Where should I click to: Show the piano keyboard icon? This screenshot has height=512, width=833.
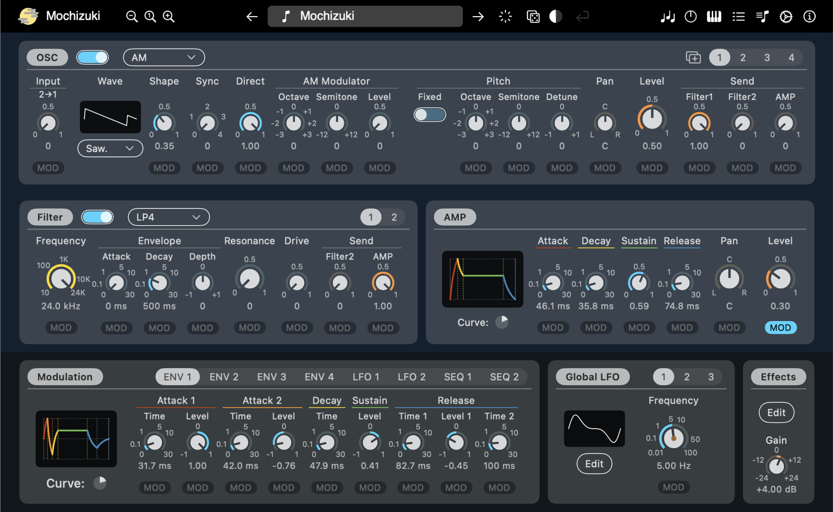click(714, 16)
